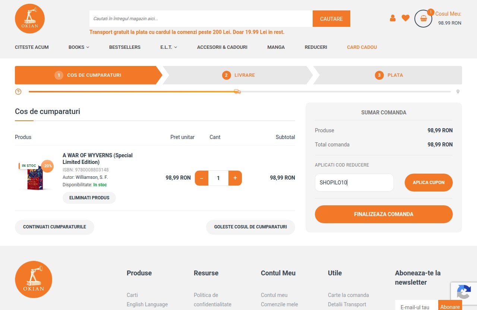Click the ISBN: 9780008803148 text
The height and width of the screenshot is (310, 477).
tap(86, 170)
